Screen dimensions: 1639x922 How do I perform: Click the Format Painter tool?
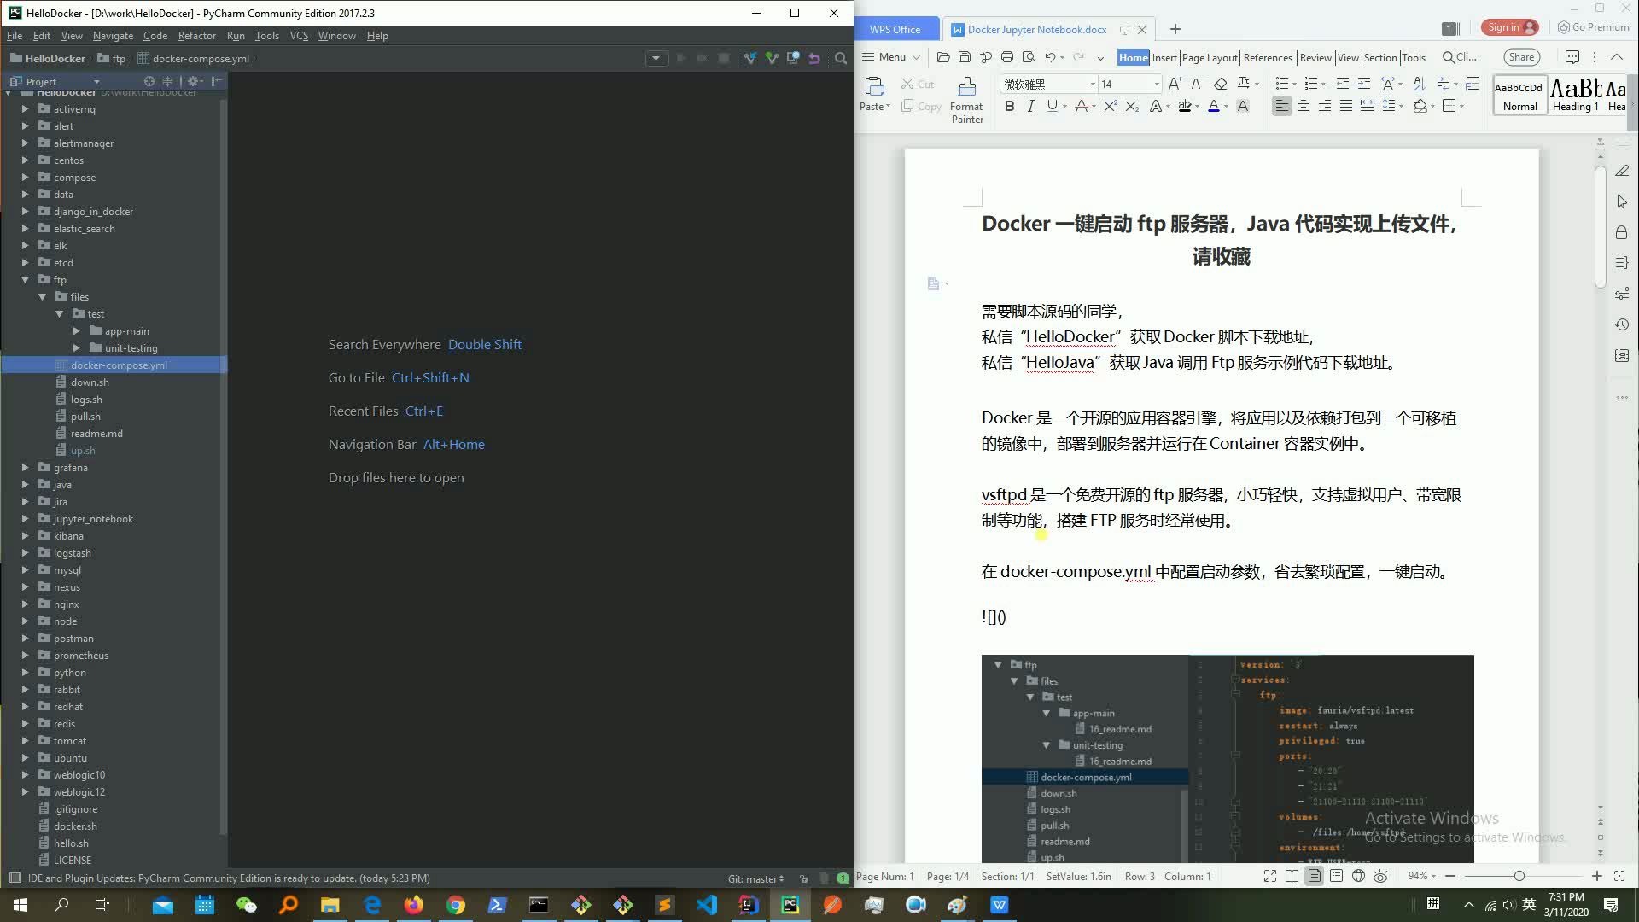pyautogui.click(x=966, y=100)
